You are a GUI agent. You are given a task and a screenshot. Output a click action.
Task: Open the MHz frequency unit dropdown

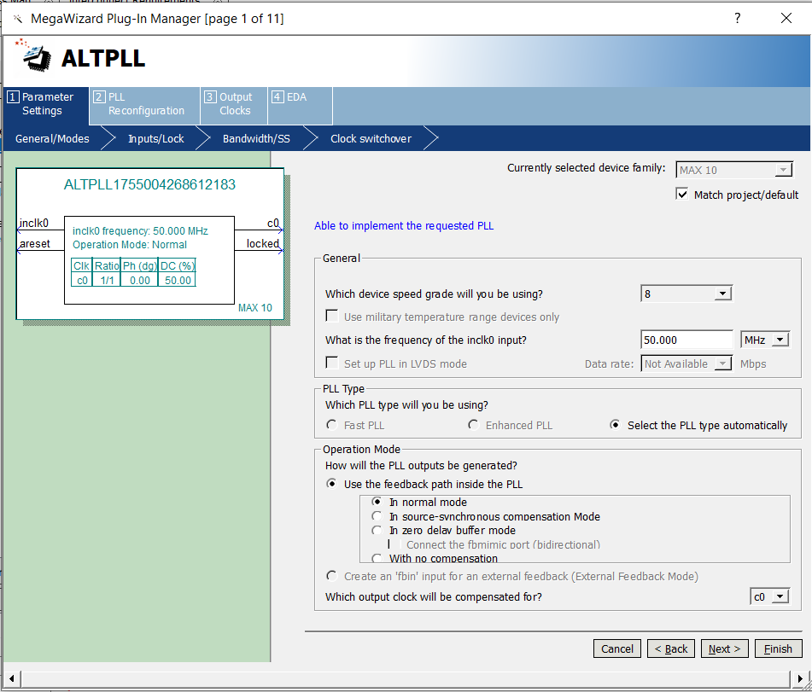tap(765, 340)
